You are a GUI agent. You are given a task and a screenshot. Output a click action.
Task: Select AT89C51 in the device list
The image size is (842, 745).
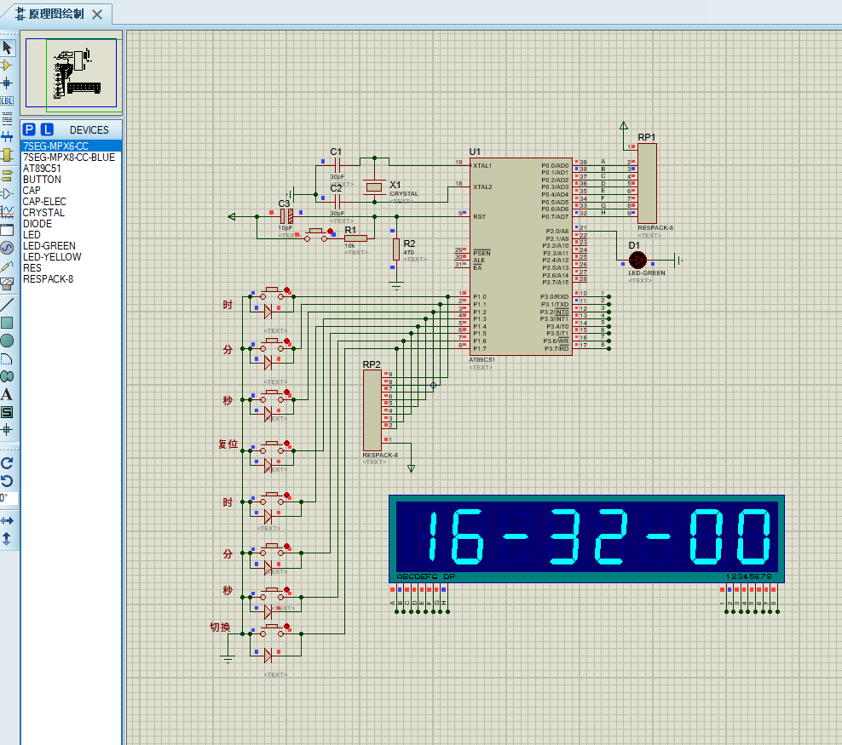(x=71, y=169)
